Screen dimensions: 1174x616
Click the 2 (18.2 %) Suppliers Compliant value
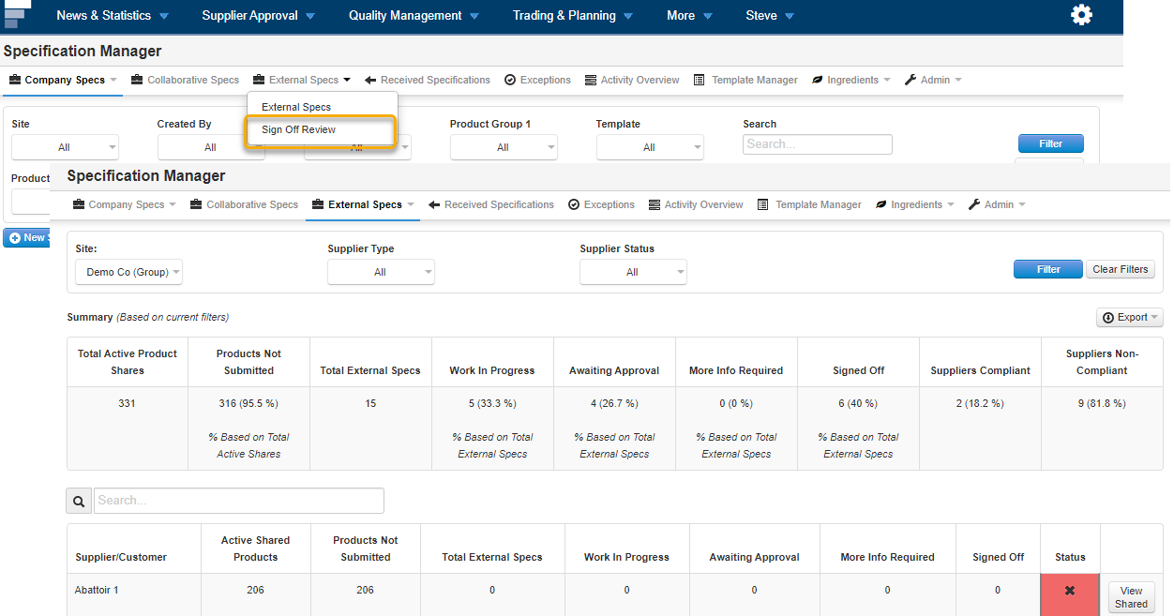click(980, 403)
